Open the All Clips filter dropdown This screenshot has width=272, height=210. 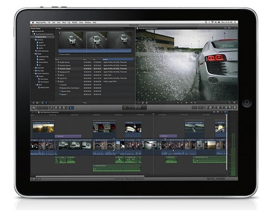coord(59,29)
